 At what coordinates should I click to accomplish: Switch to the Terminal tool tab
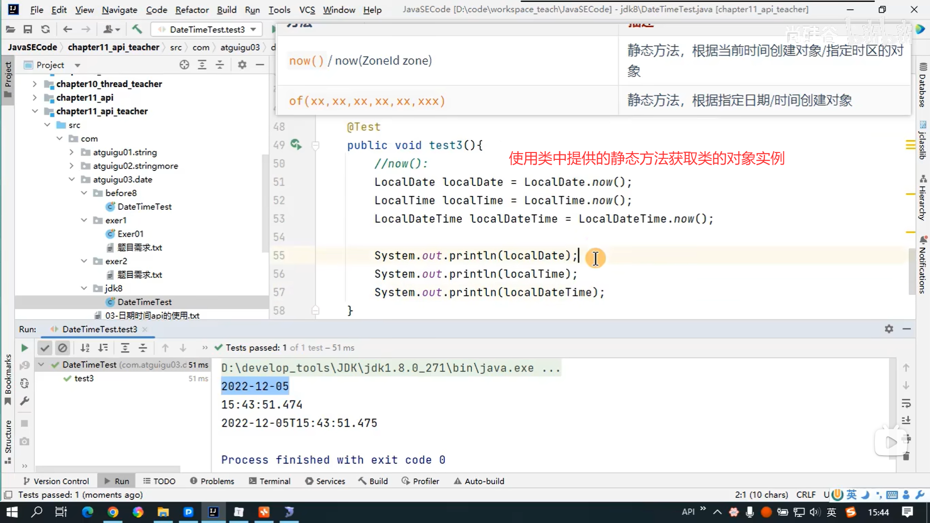[269, 481]
